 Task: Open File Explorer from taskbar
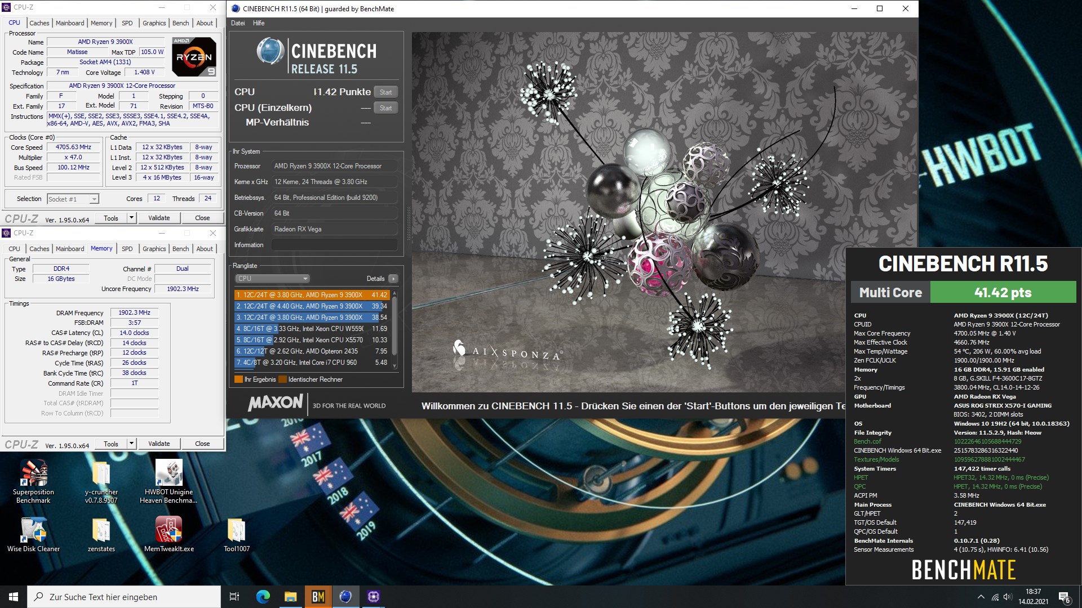click(x=290, y=597)
